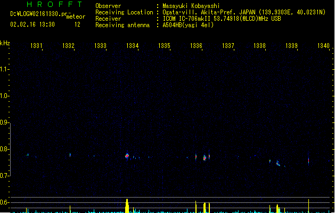Click the 1338 time axis marker
The width and height of the screenshot is (335, 213).
(259, 46)
